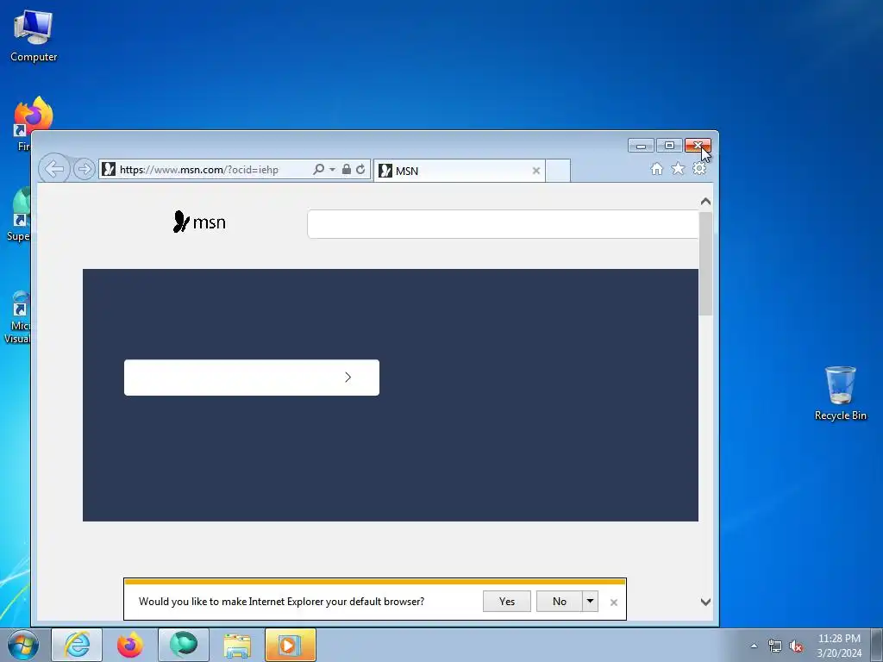883x662 pixels.
Task: Click the network tray icon
Action: coord(775,646)
